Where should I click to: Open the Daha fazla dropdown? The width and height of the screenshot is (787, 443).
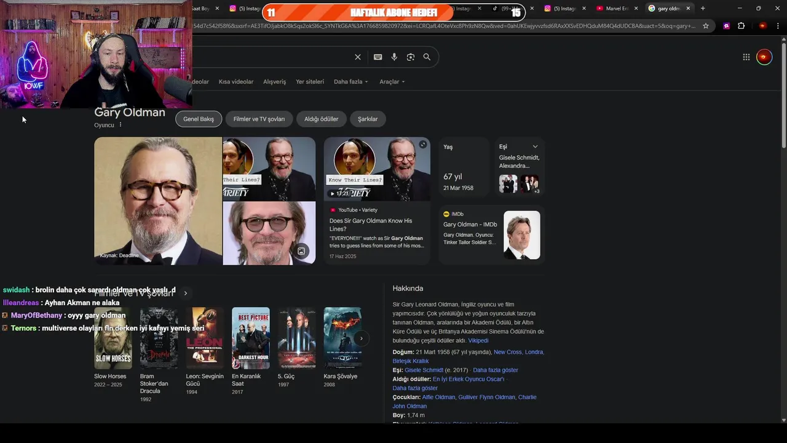point(351,82)
